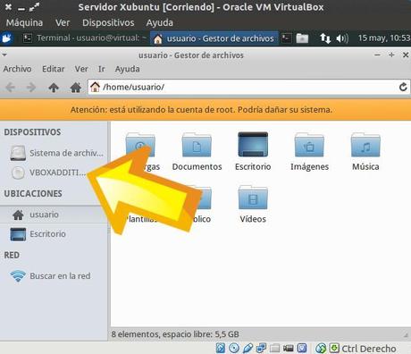Click the VirtualBox keyboard capture arrow icon
Screen dimensions: 411x354
334,348
